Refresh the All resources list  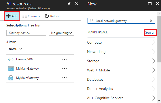[x=52, y=16]
